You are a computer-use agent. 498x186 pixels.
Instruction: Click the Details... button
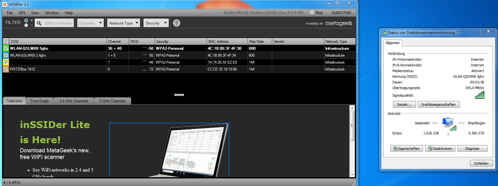[x=404, y=104]
